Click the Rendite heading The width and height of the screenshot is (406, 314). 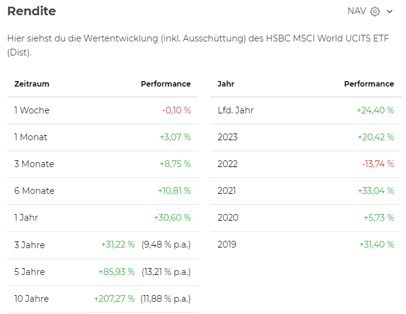(32, 12)
